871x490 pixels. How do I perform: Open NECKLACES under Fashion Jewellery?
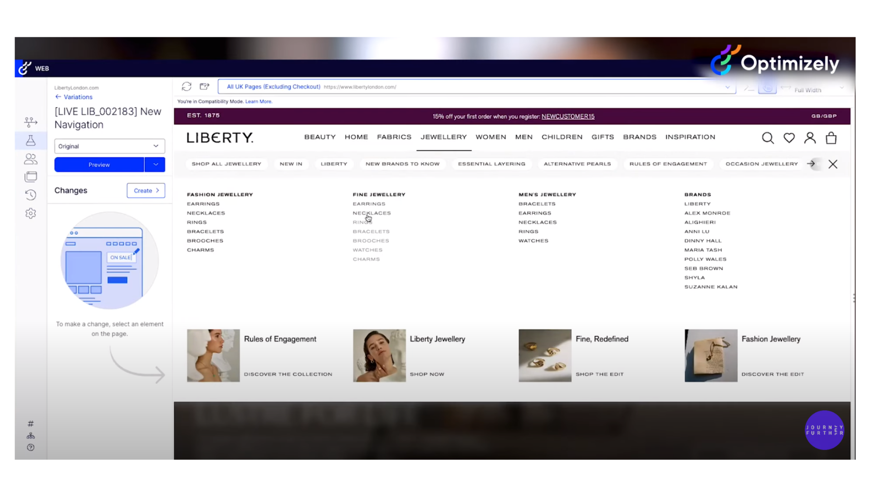[x=206, y=213]
